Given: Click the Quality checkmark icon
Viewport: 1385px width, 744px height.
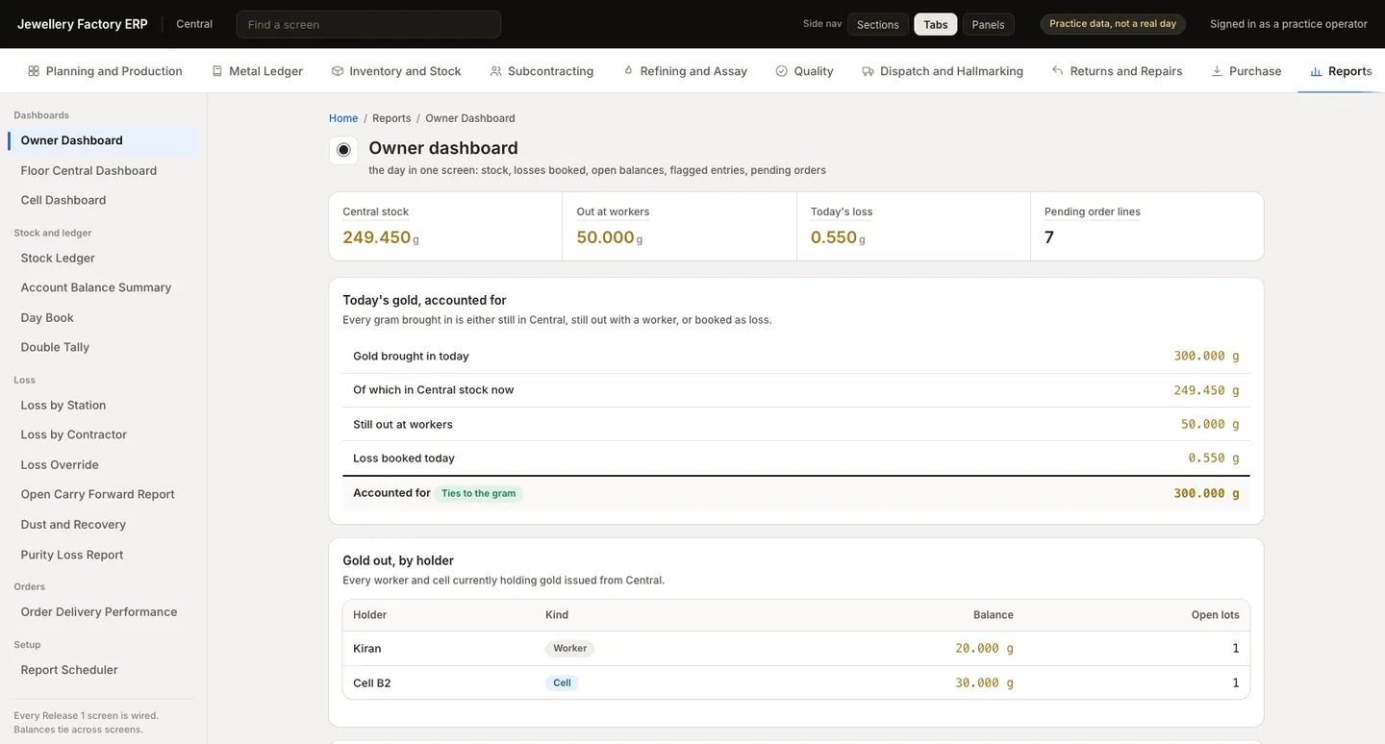Looking at the screenshot, I should point(782,71).
